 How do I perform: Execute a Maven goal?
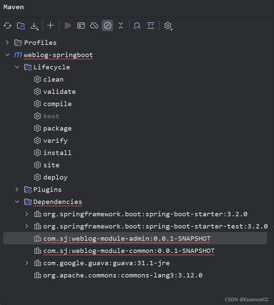81,26
